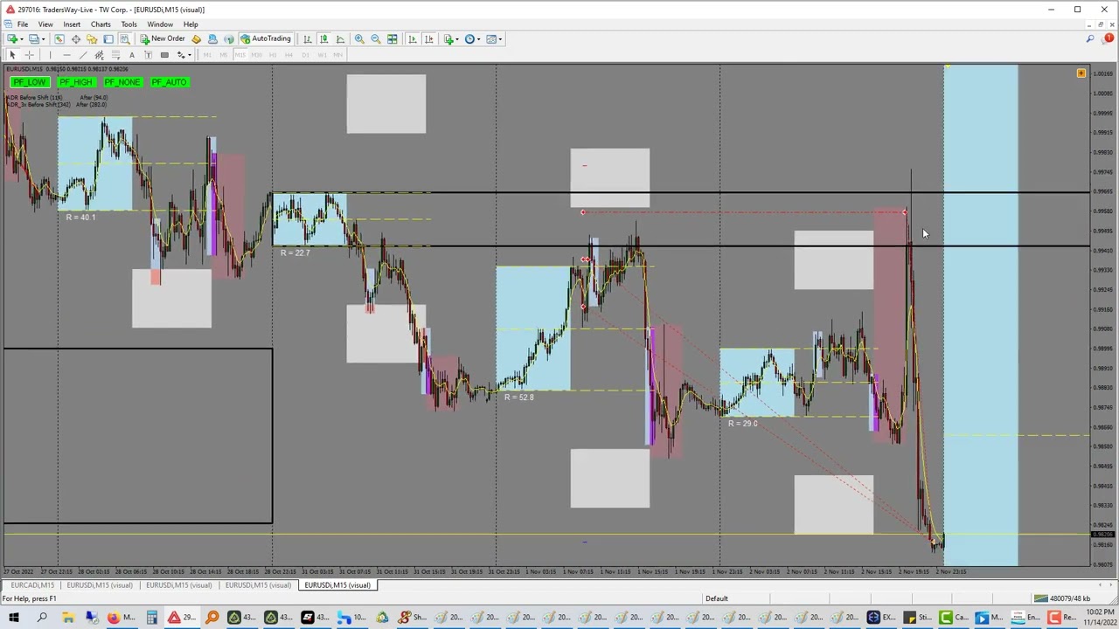
Task: Zoom in on the chart
Action: coord(359,38)
